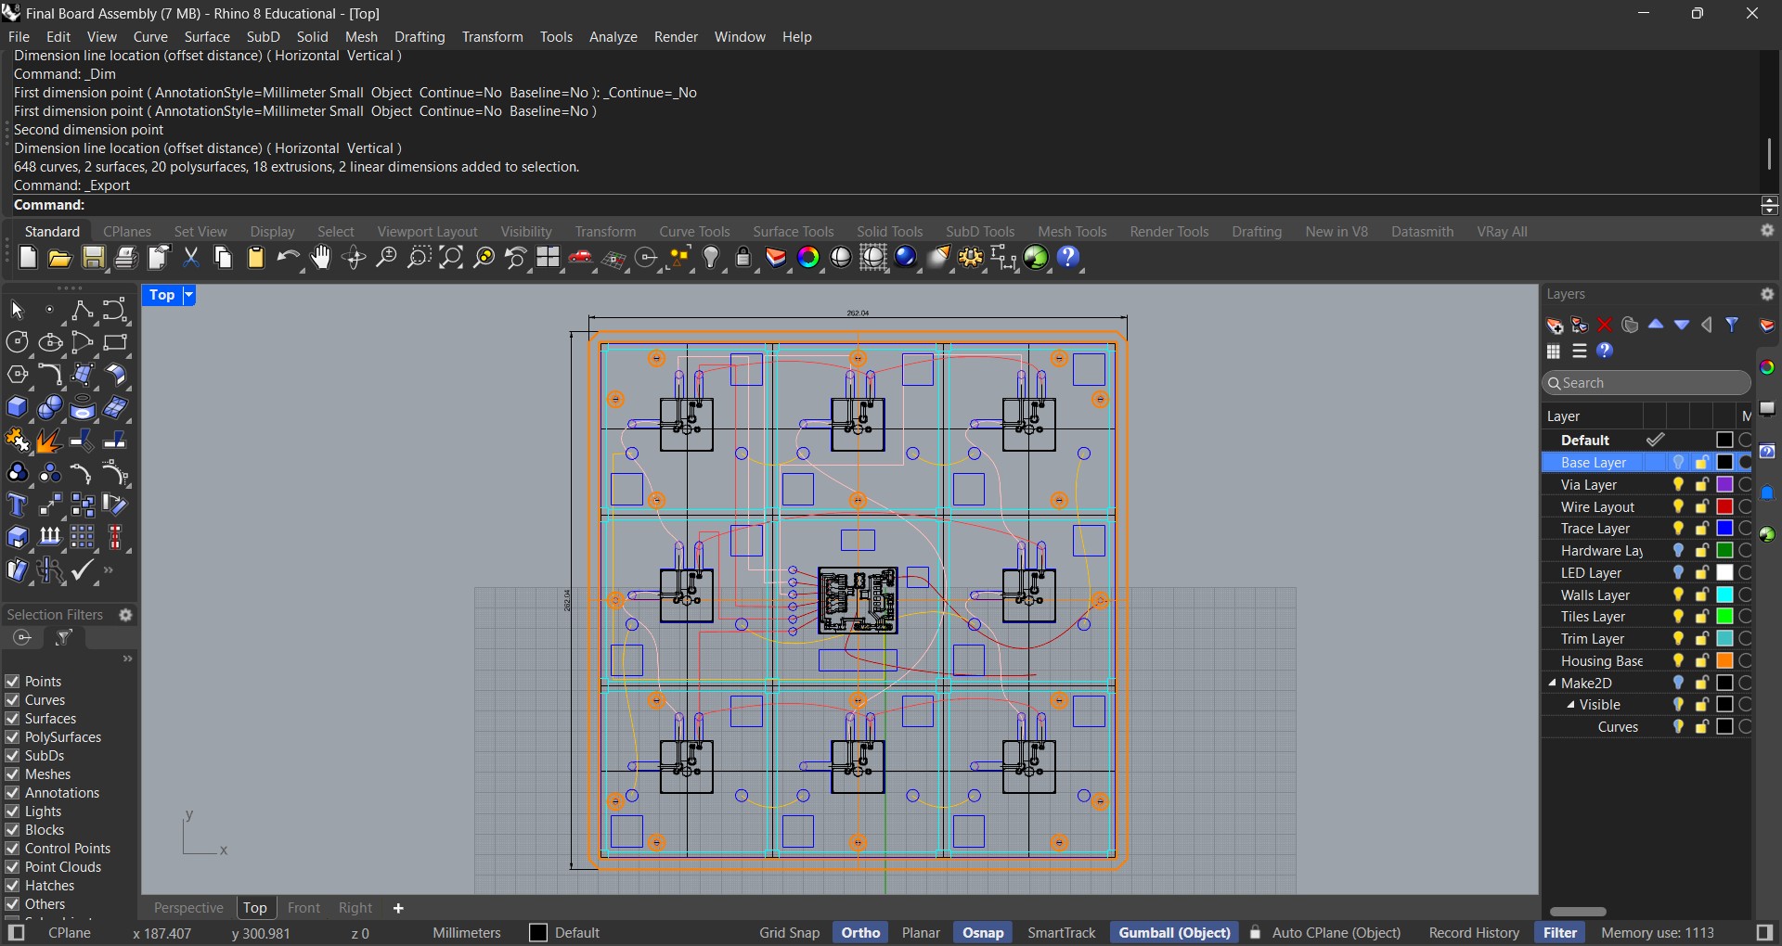The height and width of the screenshot is (946, 1782).
Task: Expand the command history pane toggle
Action: click(x=1769, y=205)
